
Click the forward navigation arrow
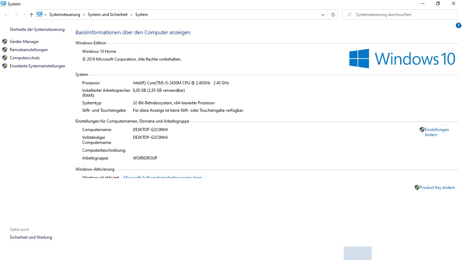pyautogui.click(x=16, y=15)
